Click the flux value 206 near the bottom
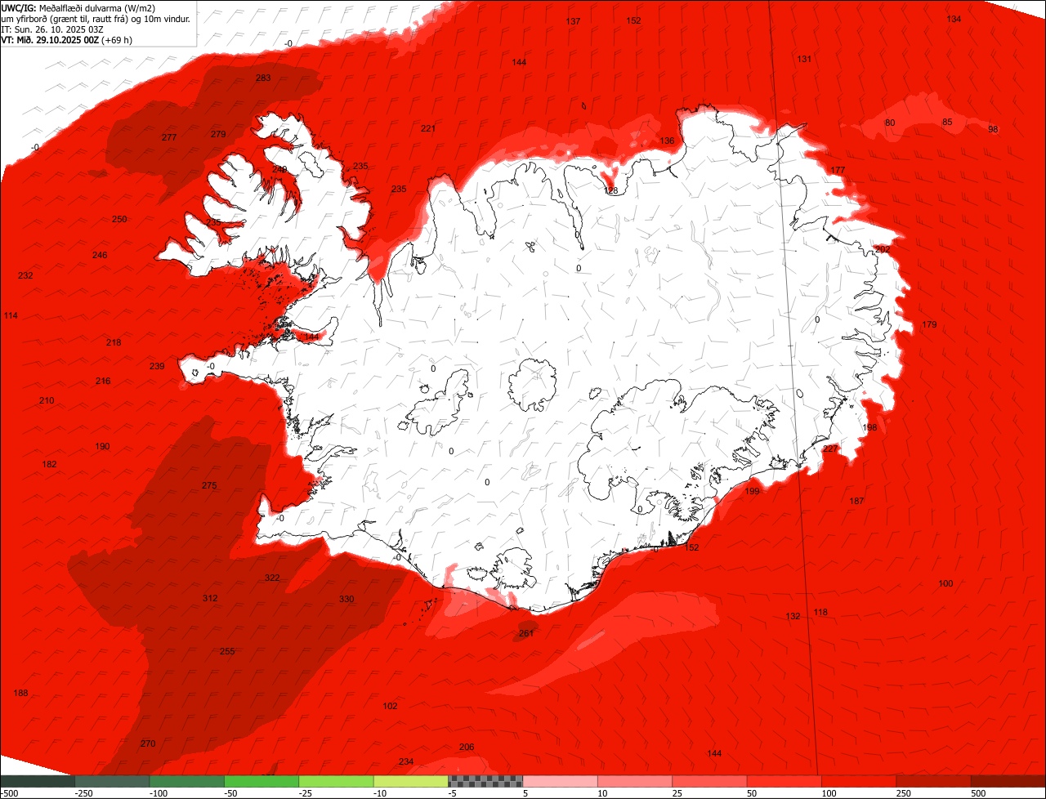Viewport: 1046px width, 799px height. coord(467,747)
